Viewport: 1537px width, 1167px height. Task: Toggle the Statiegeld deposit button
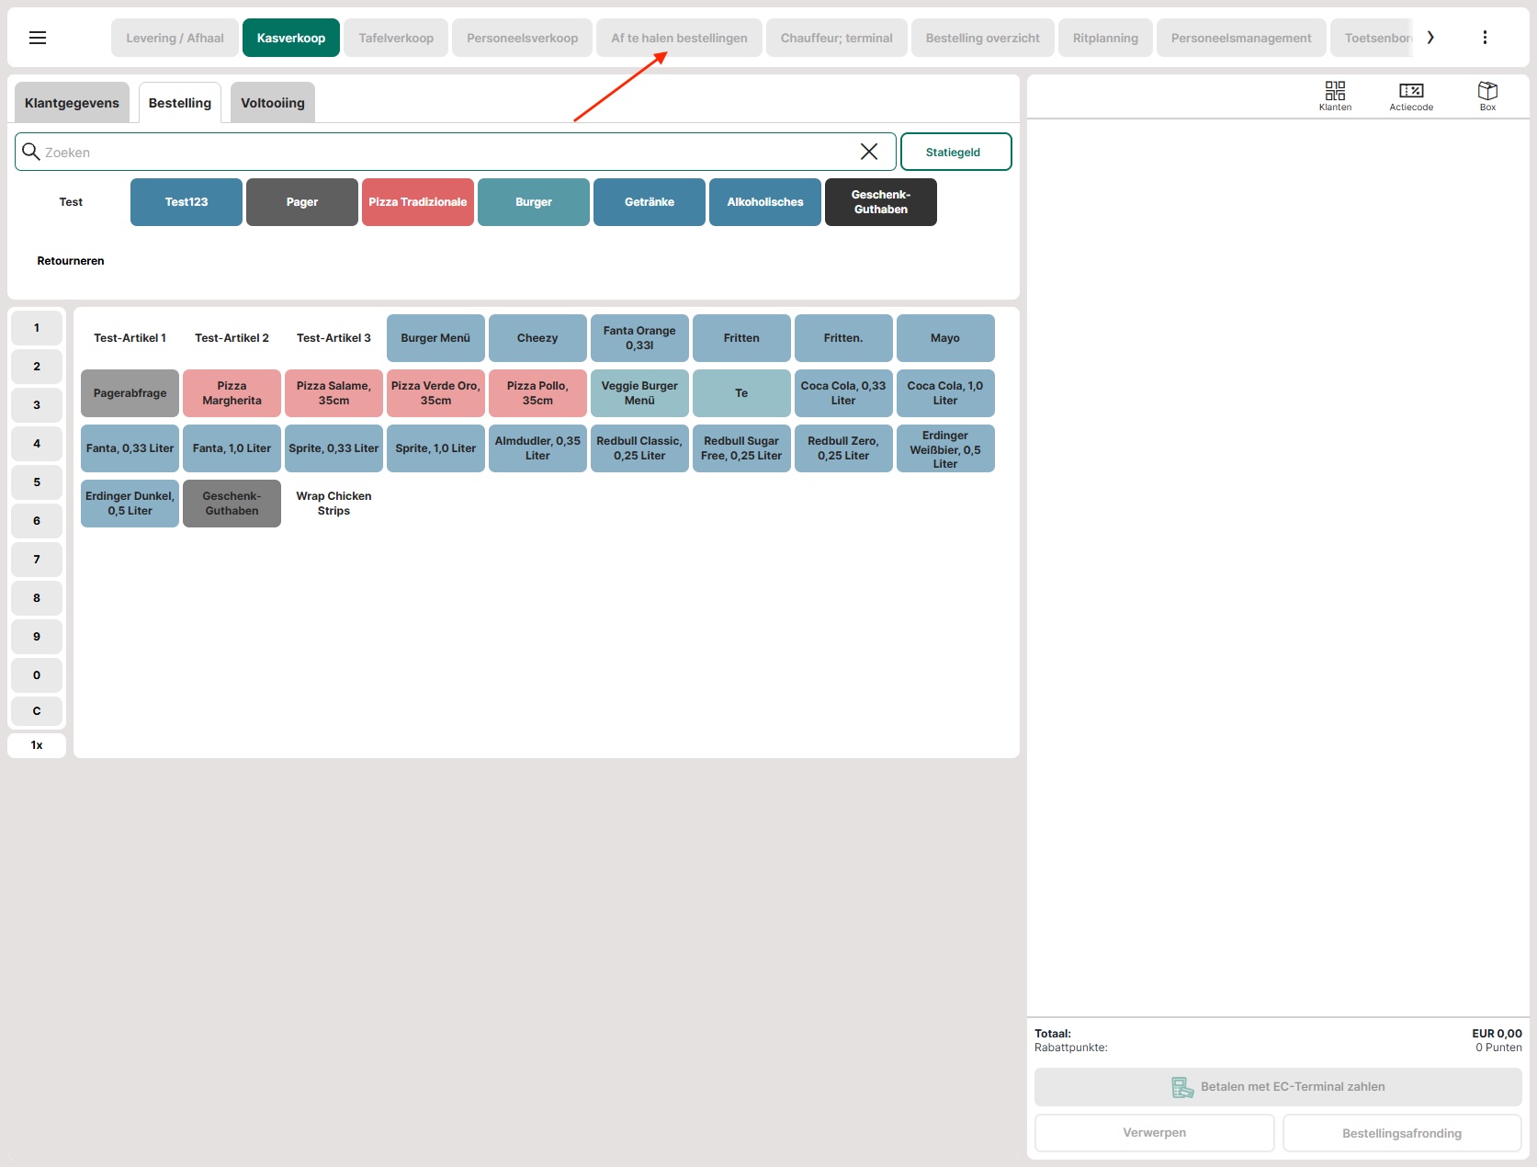coord(955,152)
